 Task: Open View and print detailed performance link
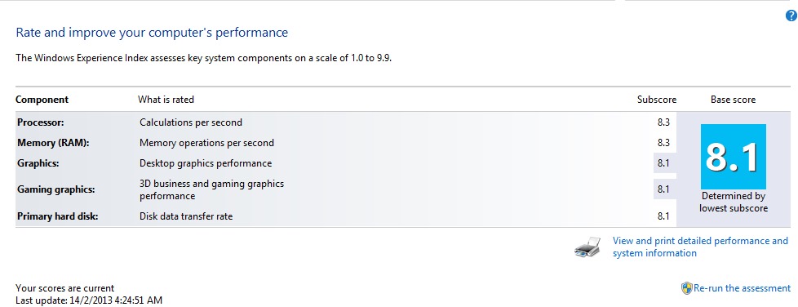tap(700, 247)
